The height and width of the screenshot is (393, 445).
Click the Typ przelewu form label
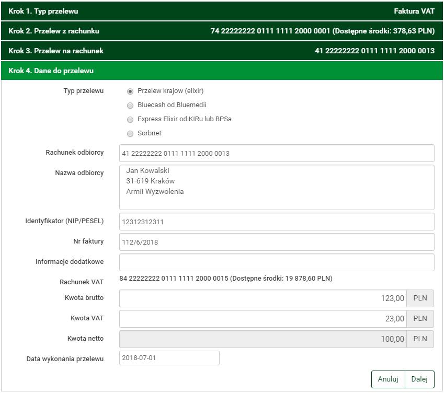84,91
